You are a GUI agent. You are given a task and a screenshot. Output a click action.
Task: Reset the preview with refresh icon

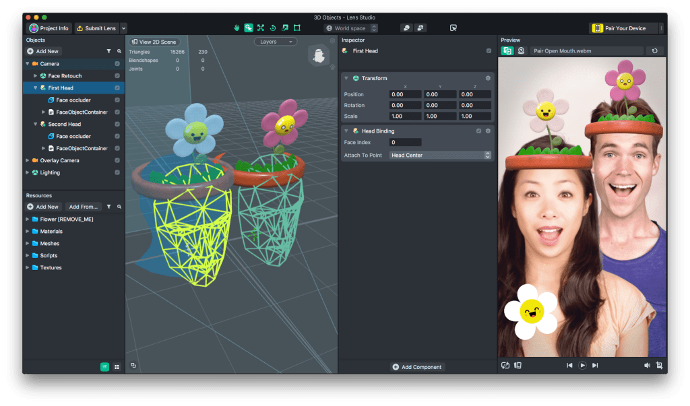[x=654, y=51]
